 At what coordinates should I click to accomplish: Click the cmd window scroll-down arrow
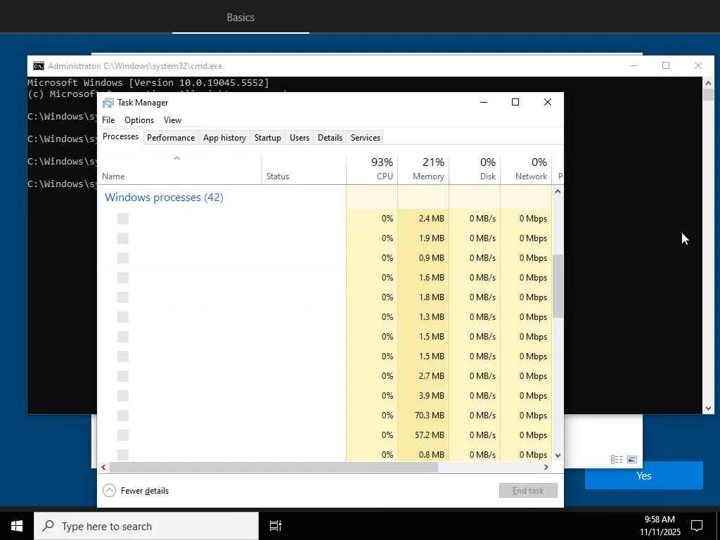708,409
